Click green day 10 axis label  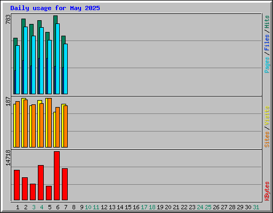pyautogui.click(x=88, y=207)
